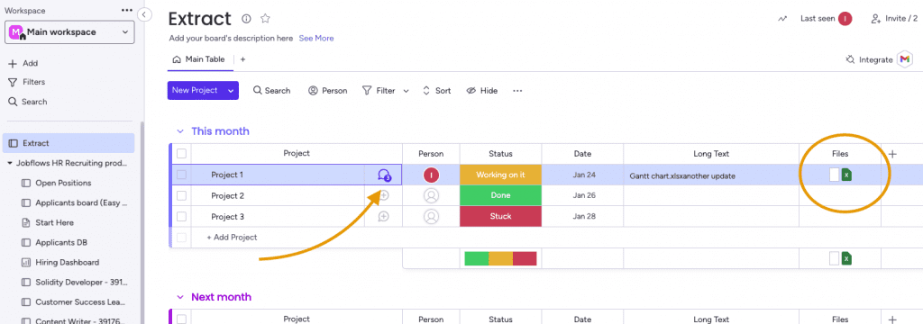The height and width of the screenshot is (324, 923).
Task: Click the Last seen user avatar
Action: click(x=845, y=19)
